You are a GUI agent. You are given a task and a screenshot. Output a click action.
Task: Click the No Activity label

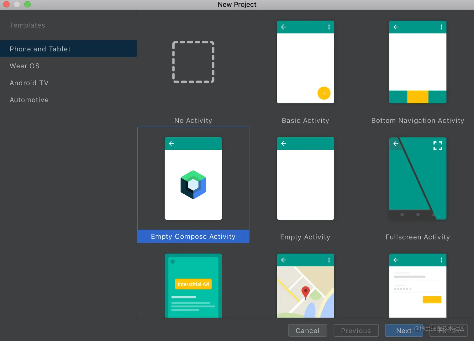tap(193, 120)
